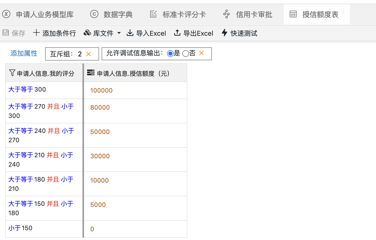The image size is (376, 240).
Task: Remove the debug output property
Action: coord(201,53)
